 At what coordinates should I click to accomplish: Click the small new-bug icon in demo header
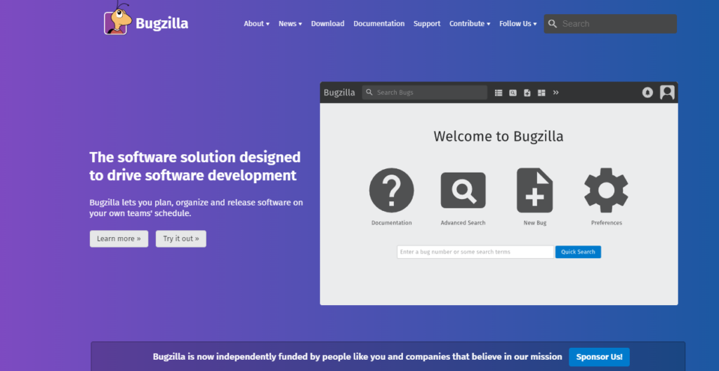[x=527, y=93]
